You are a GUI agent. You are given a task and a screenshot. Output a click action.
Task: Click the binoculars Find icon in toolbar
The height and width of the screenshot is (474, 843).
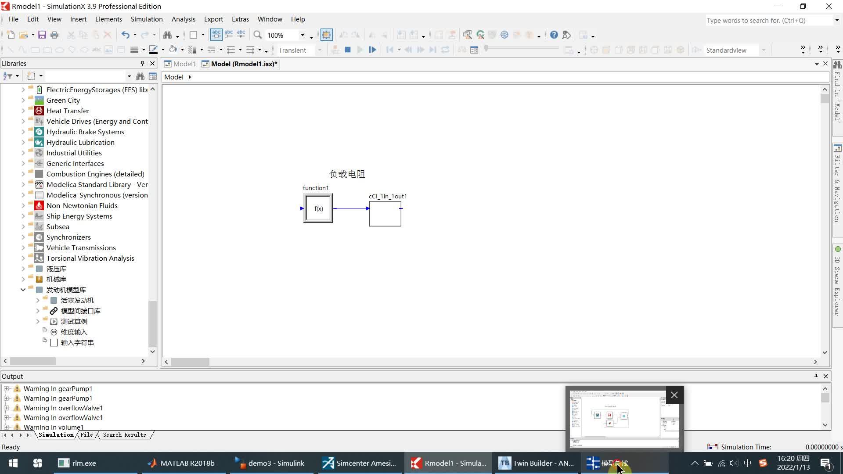pyautogui.click(x=167, y=35)
